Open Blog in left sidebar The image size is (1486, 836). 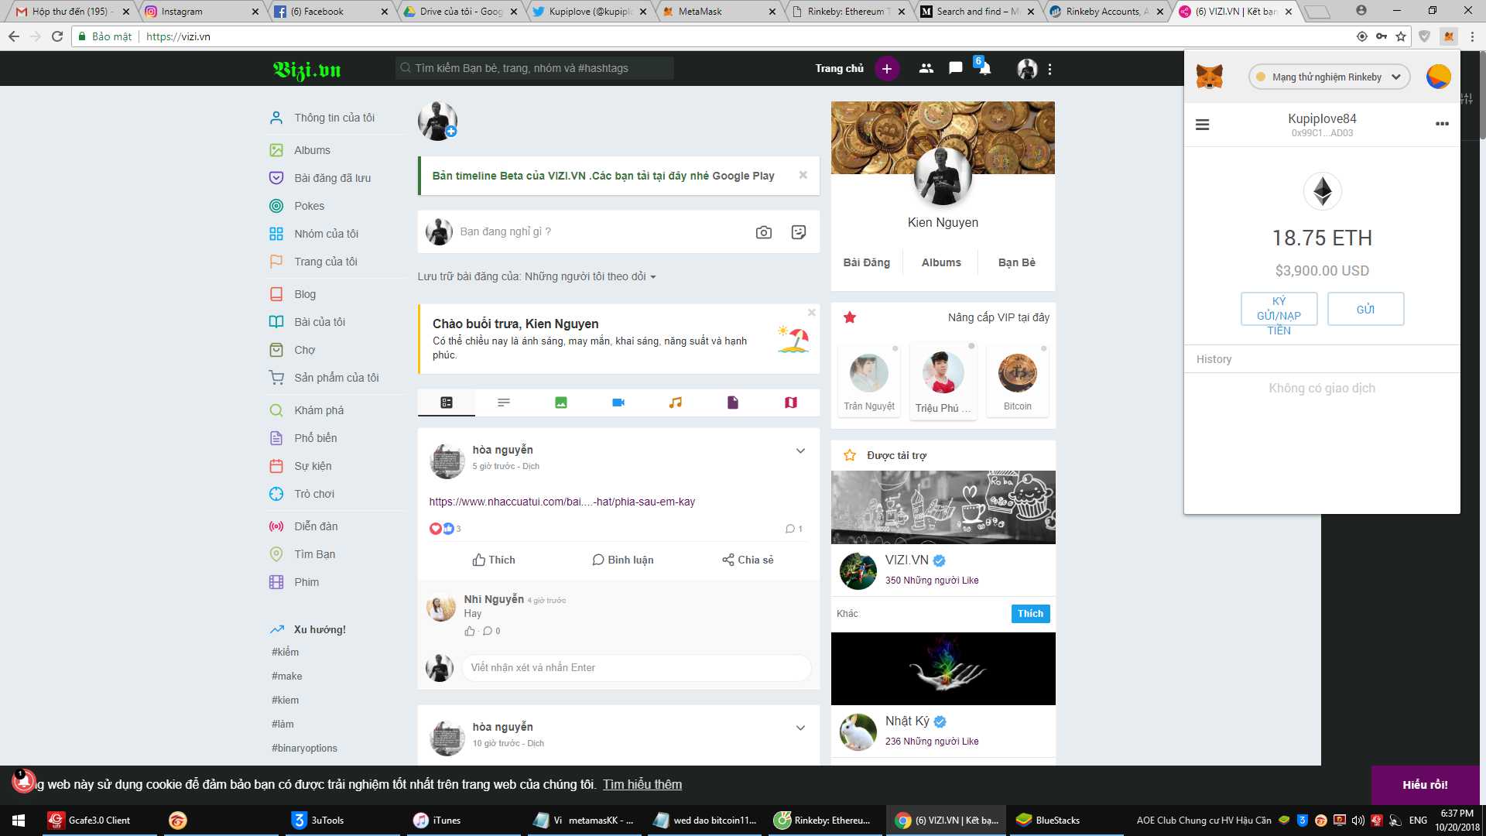(x=305, y=294)
